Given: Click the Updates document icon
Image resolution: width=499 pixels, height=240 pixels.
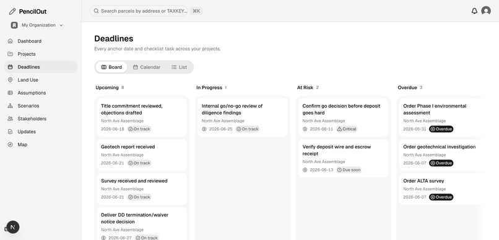Looking at the screenshot, I should click(x=10, y=132).
